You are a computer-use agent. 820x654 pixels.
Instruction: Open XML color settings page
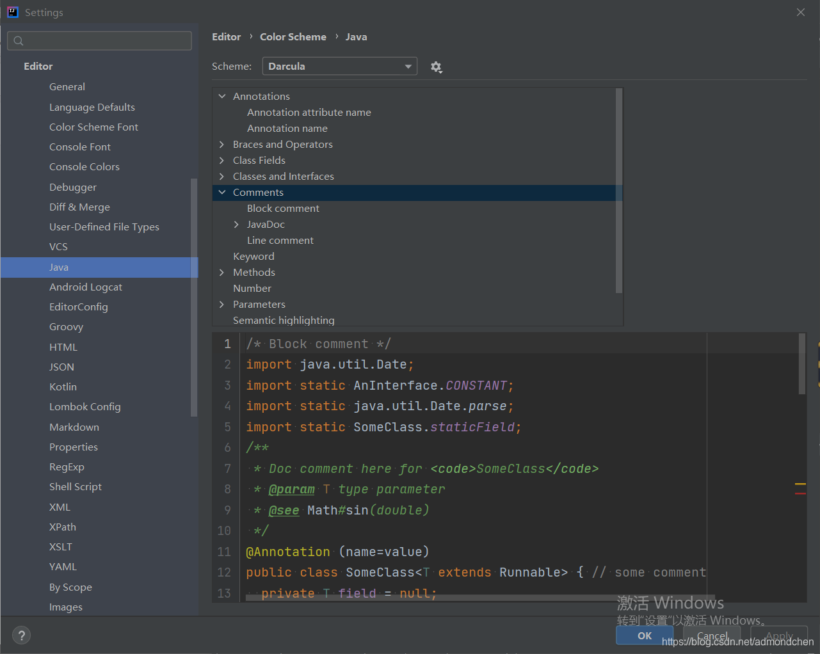coord(60,507)
